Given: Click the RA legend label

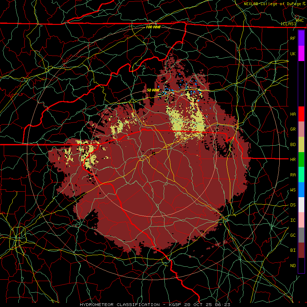Looking at the screenshot, I should (x=293, y=175).
